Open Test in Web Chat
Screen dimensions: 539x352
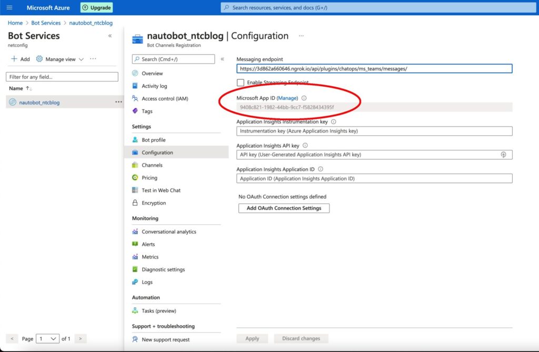(161, 190)
